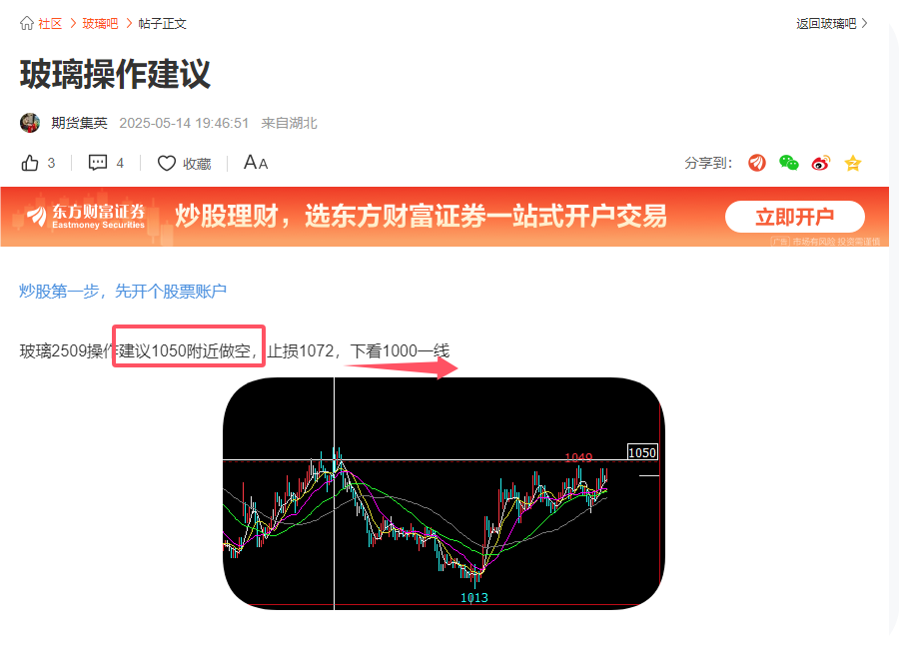Click the home icon in breadcrumb
899x658 pixels.
[26, 23]
